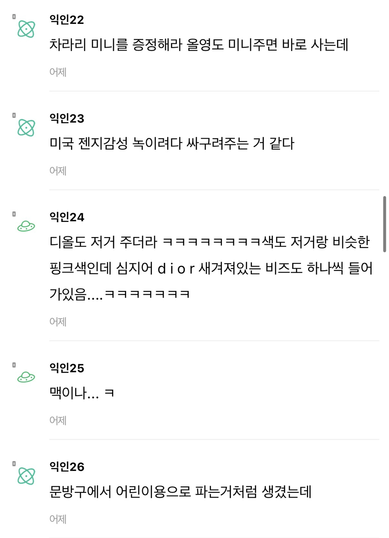Screen dimensions: 389x538
Task: Select the username 익인24
Action: coord(66,217)
